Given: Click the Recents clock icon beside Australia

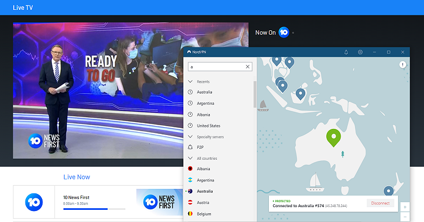Looking at the screenshot, I should point(190,92).
